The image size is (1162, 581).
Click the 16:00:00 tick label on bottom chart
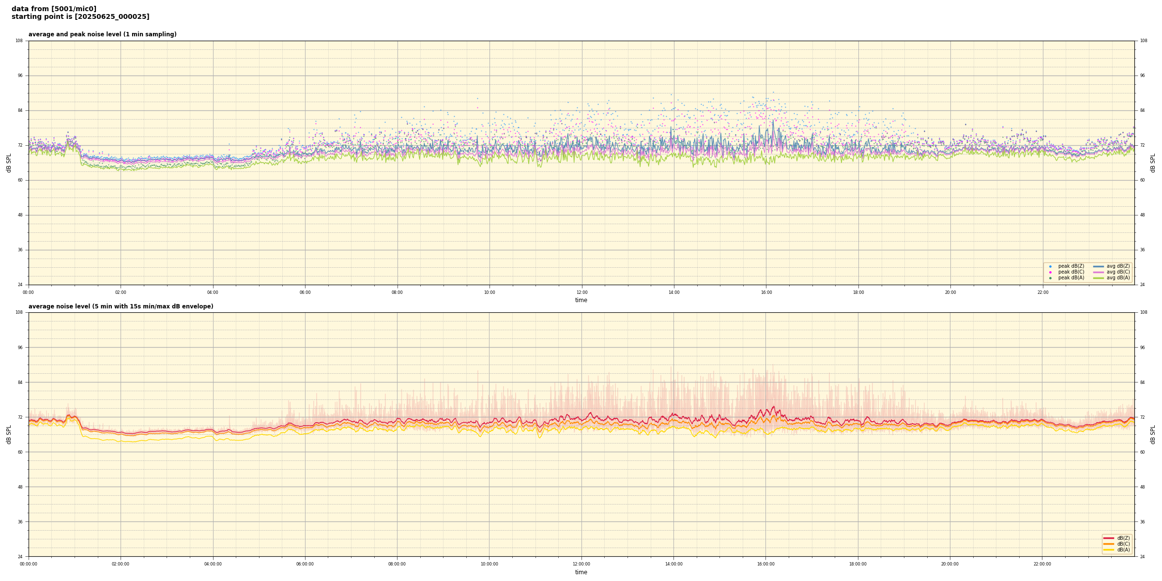[x=765, y=564]
